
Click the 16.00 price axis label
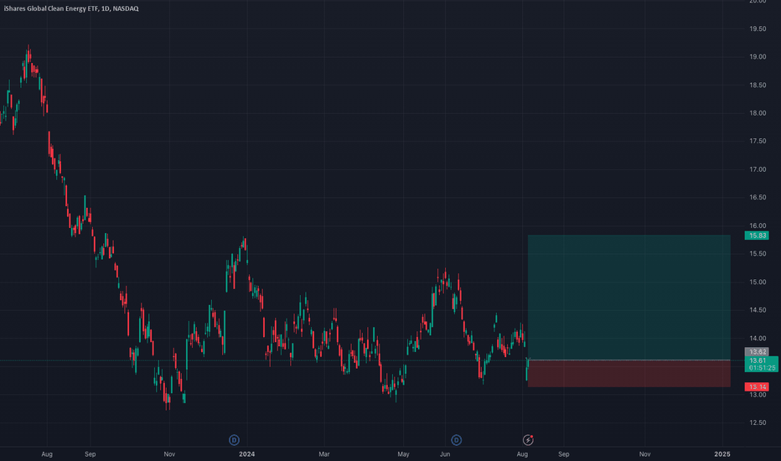pyautogui.click(x=758, y=225)
